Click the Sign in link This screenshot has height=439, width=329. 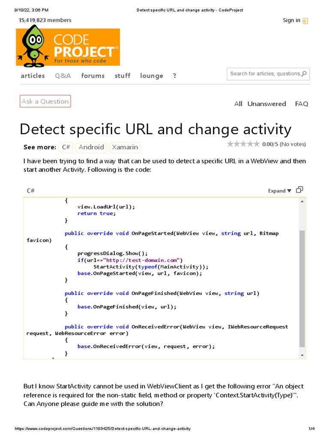(291, 20)
